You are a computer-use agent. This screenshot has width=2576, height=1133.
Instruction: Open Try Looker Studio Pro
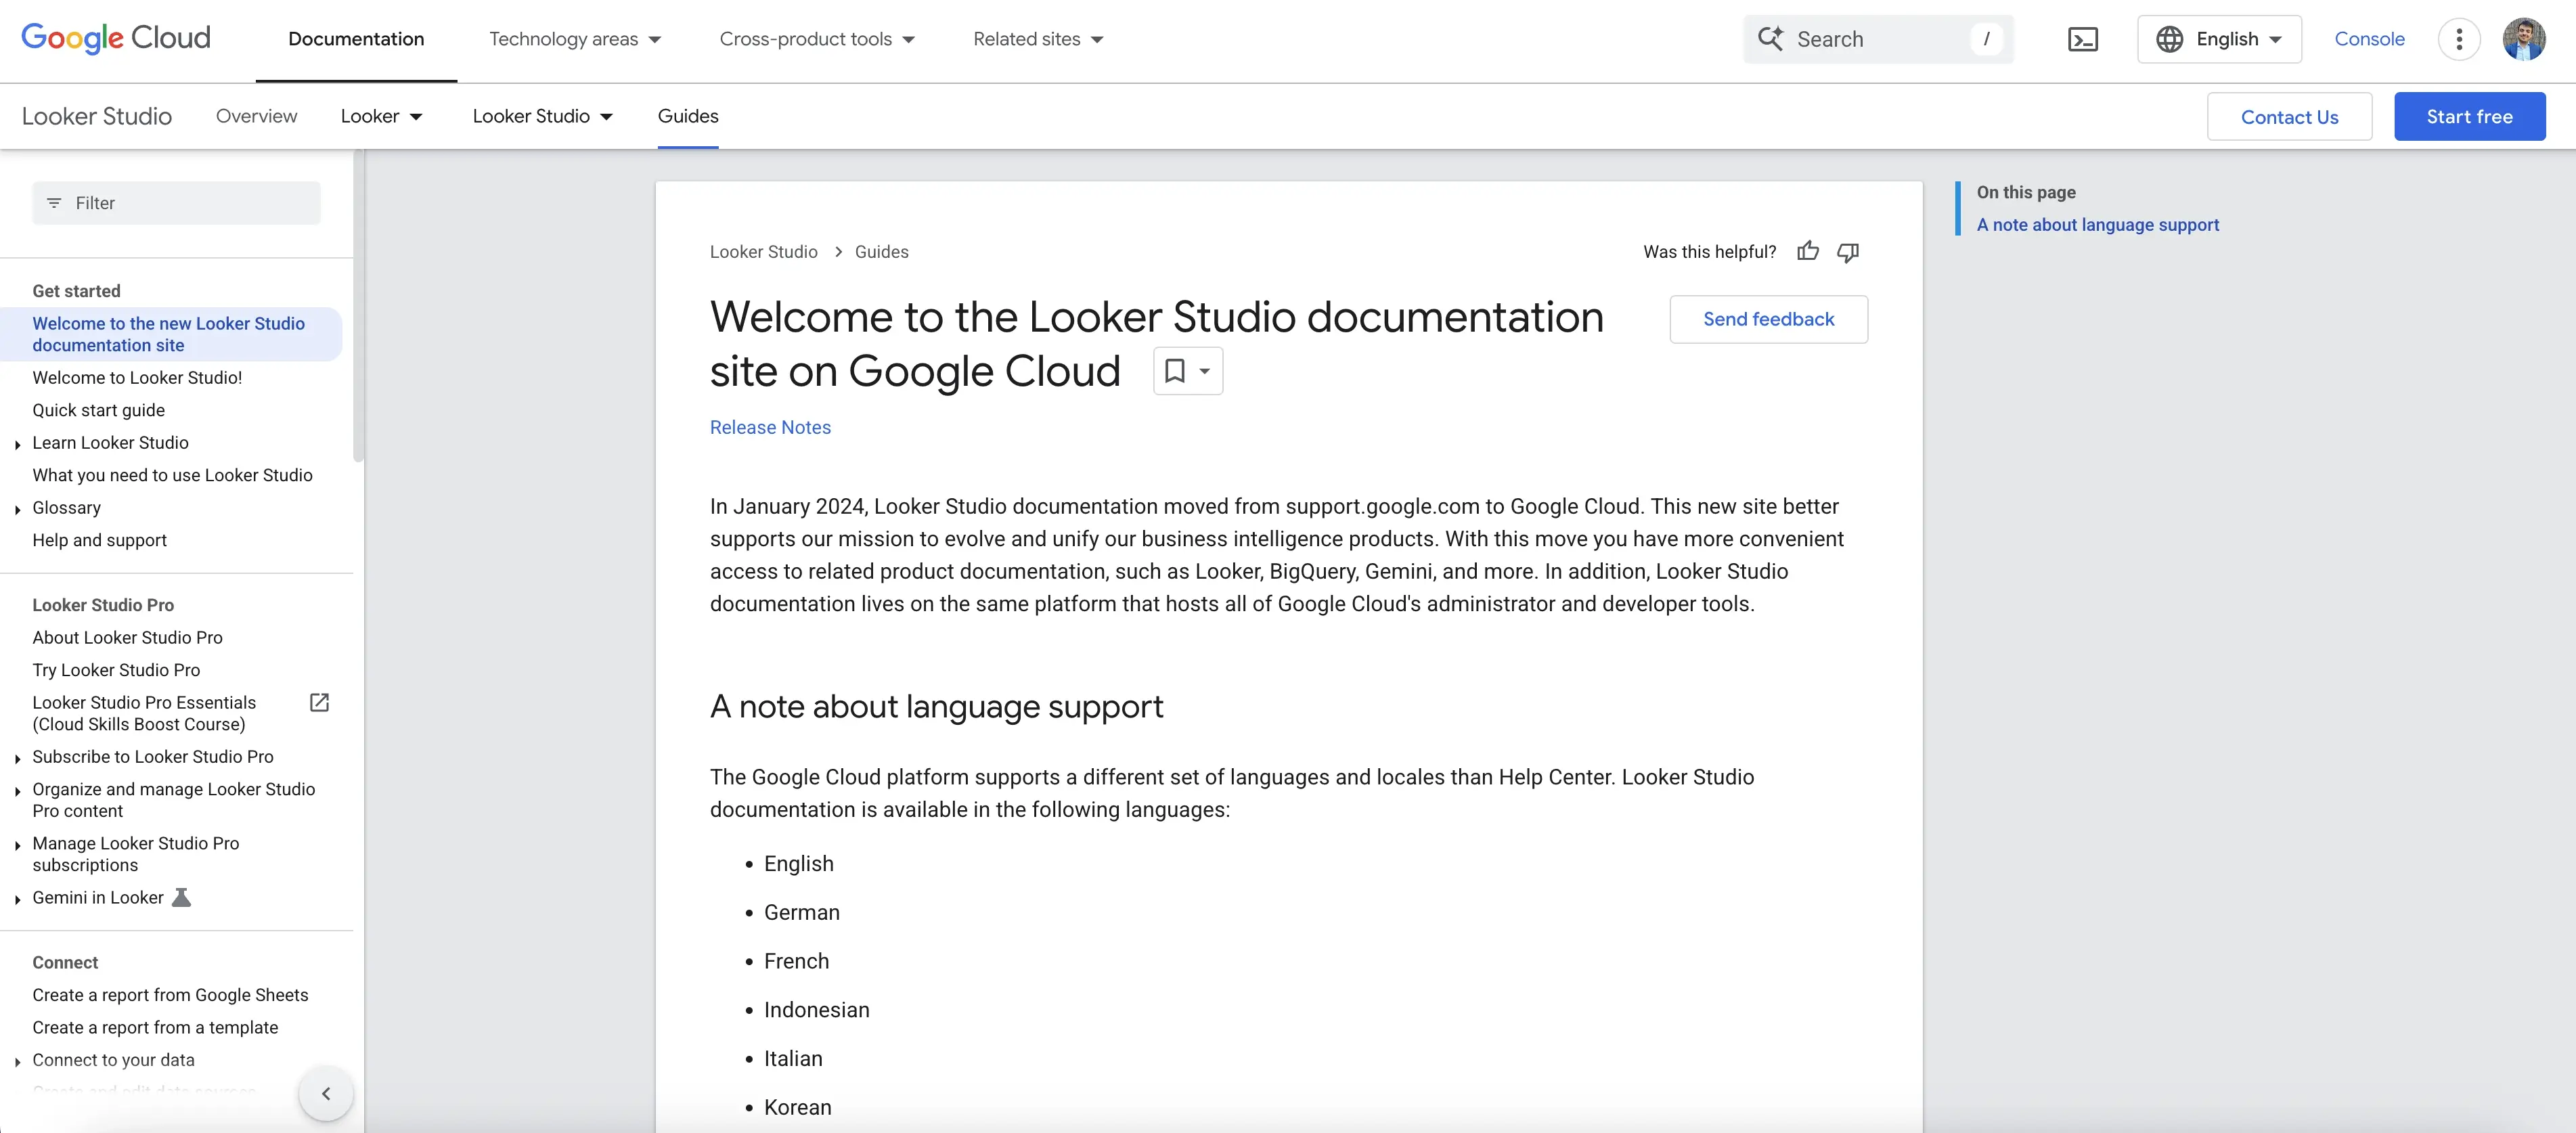pyautogui.click(x=116, y=670)
